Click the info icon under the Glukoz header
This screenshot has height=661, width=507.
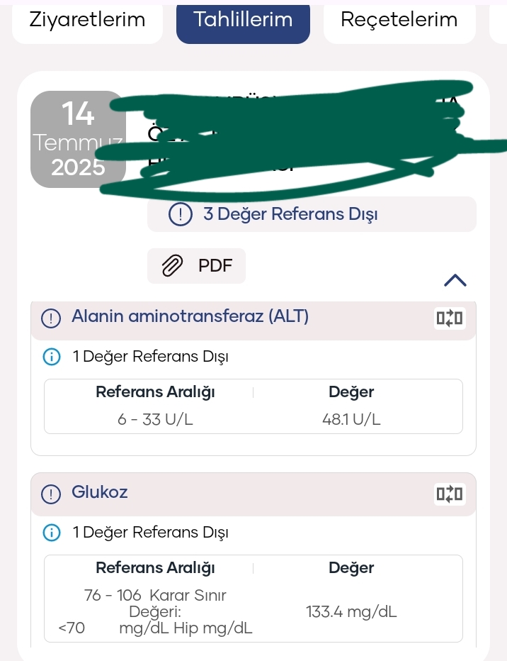tap(52, 533)
